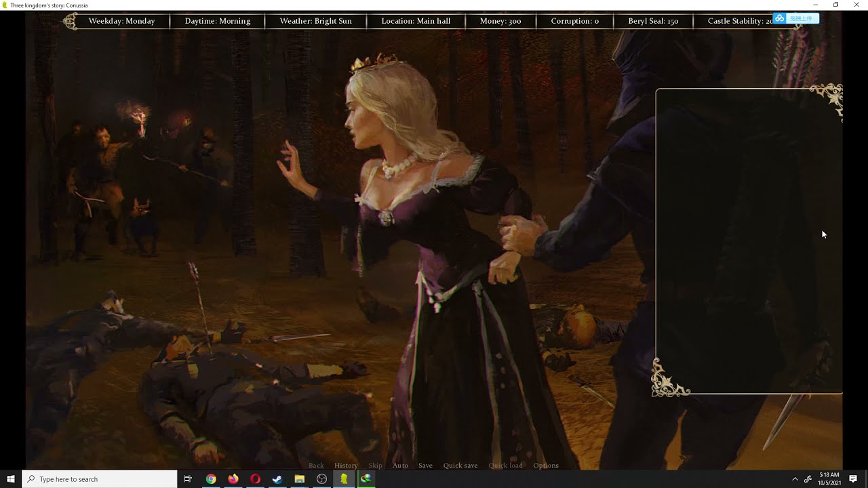
Task: Click the Back button in the bottom menu
Action: pos(316,466)
